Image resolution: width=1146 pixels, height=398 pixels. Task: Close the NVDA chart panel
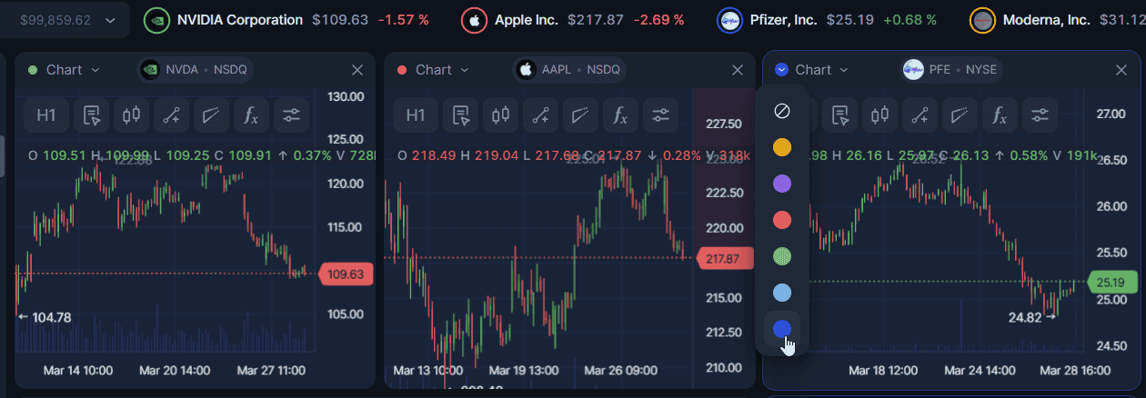(x=357, y=70)
